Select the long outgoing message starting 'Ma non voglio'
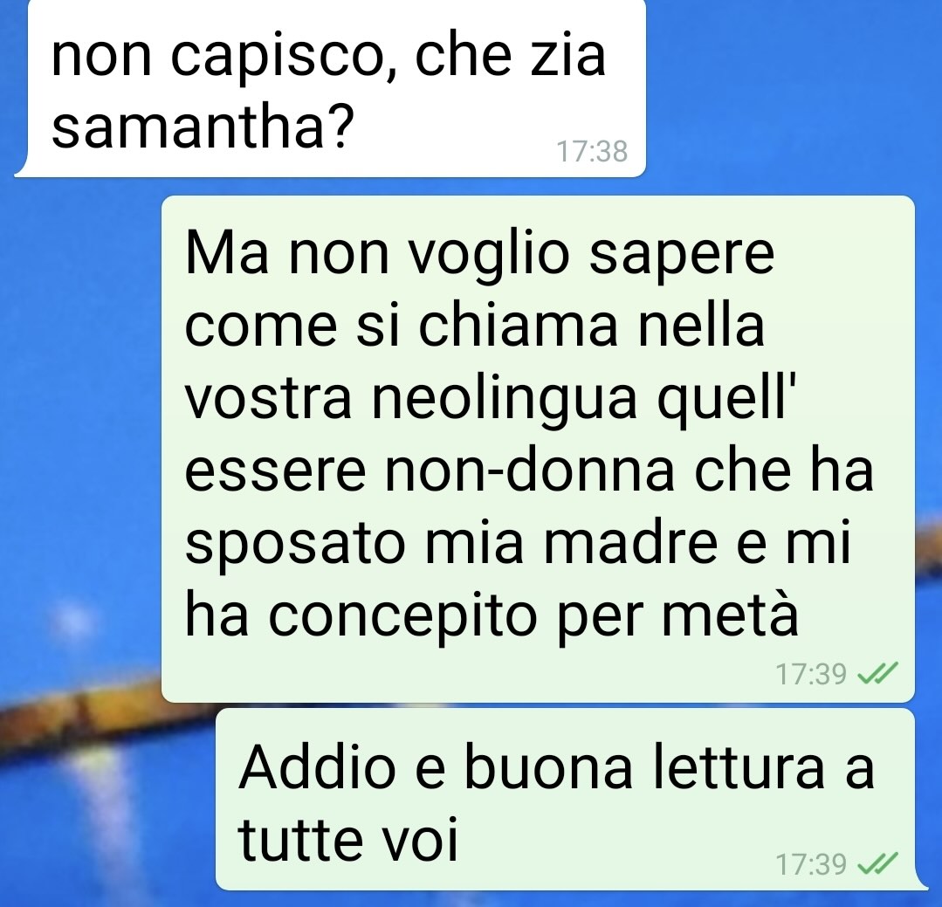This screenshot has height=907, width=942. pyautogui.click(x=538, y=449)
